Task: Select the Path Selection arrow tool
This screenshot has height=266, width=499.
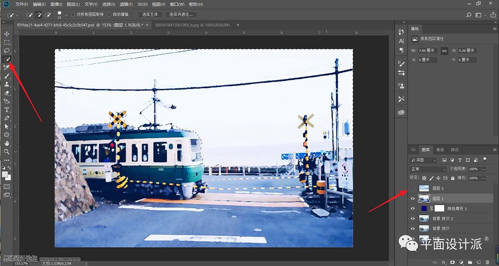Action: [x=7, y=127]
